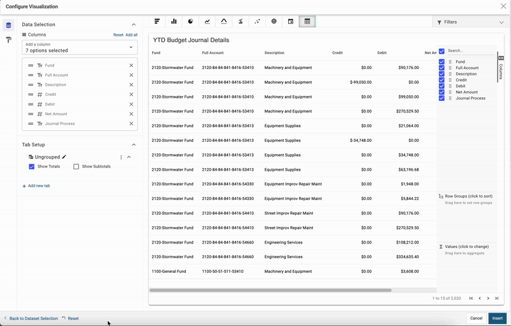The image size is (511, 326).
Task: Collapse the Tab Setup section
Action: coord(133,144)
